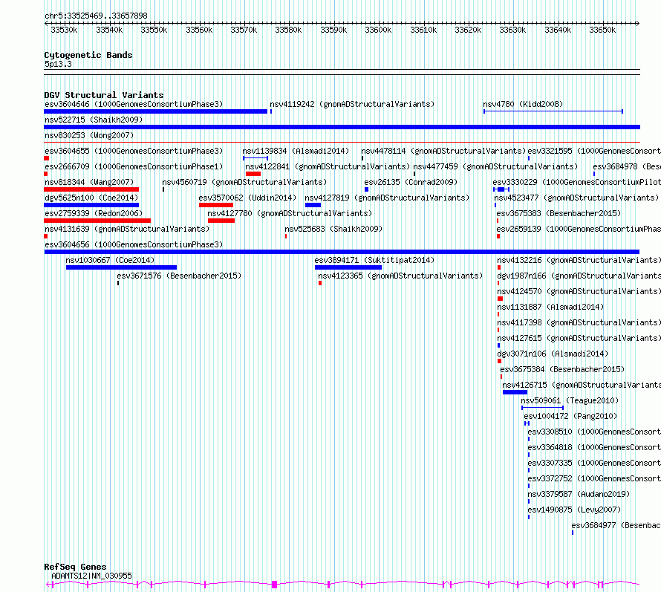Open the nsv4780 (Kidd2008) variant

pos(523,104)
